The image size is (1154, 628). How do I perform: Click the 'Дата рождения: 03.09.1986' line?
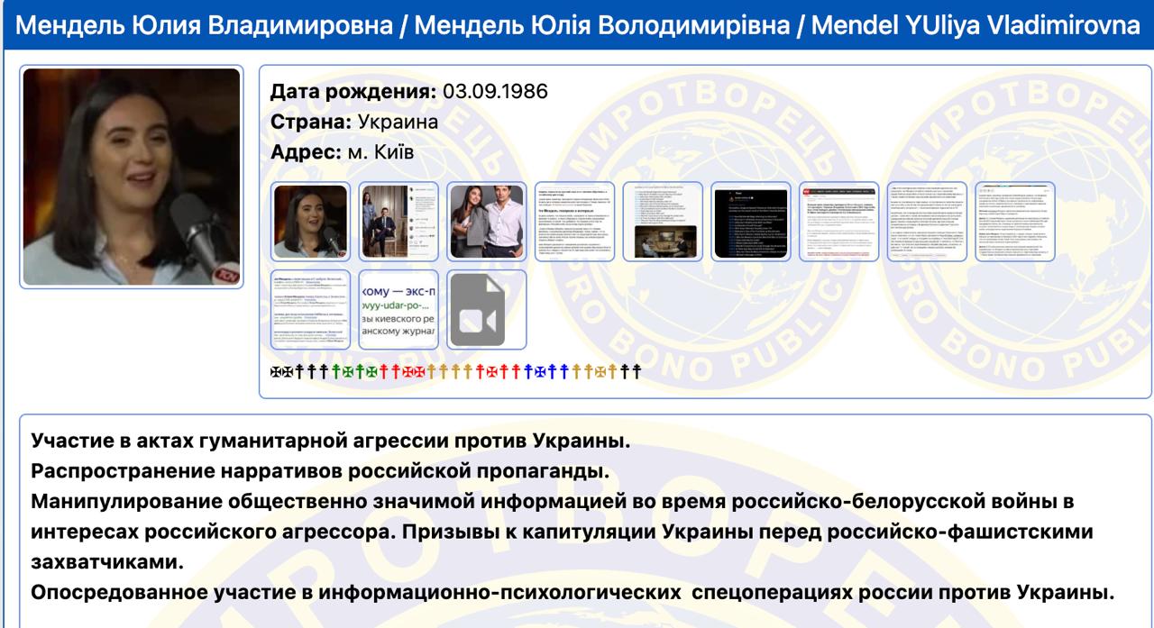(x=409, y=93)
